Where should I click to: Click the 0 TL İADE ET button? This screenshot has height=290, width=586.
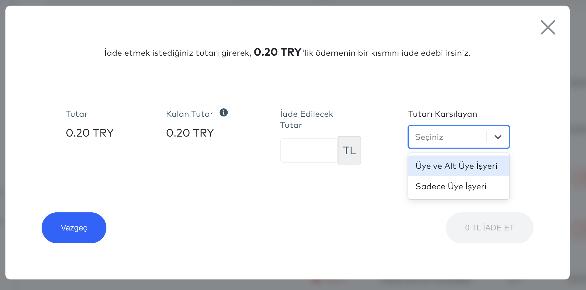click(489, 228)
